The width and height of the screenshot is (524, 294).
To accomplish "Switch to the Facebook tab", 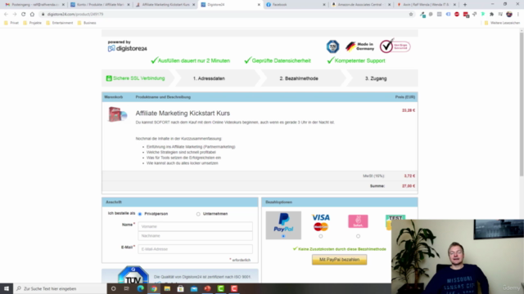I will (296, 5).
